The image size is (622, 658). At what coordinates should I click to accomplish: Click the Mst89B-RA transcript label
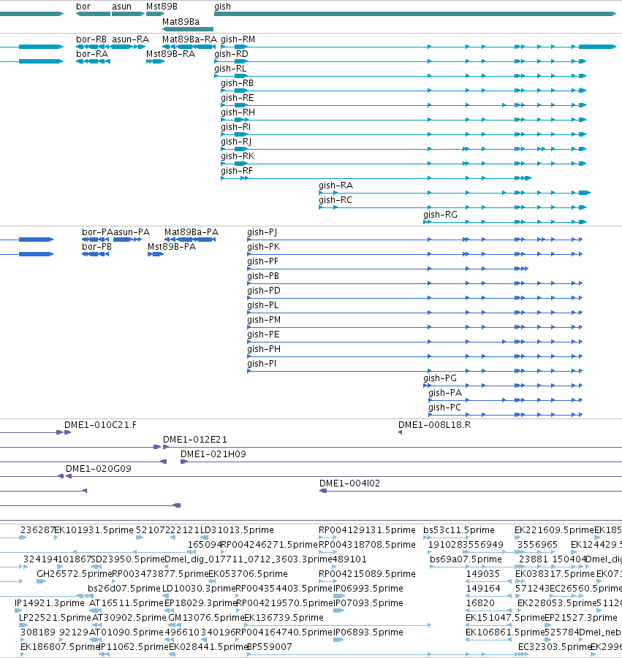pyautogui.click(x=170, y=54)
